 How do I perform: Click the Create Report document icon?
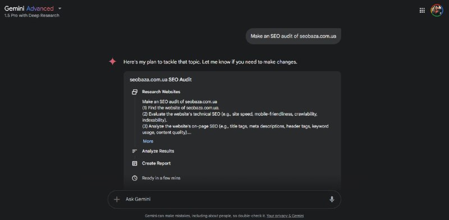pyautogui.click(x=135, y=163)
